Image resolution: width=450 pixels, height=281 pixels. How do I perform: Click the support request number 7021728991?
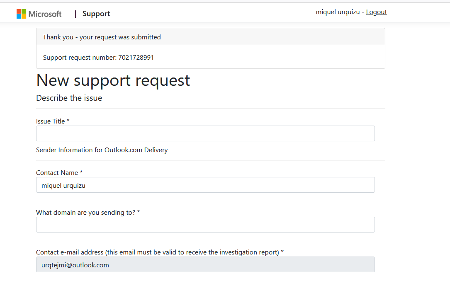136,57
